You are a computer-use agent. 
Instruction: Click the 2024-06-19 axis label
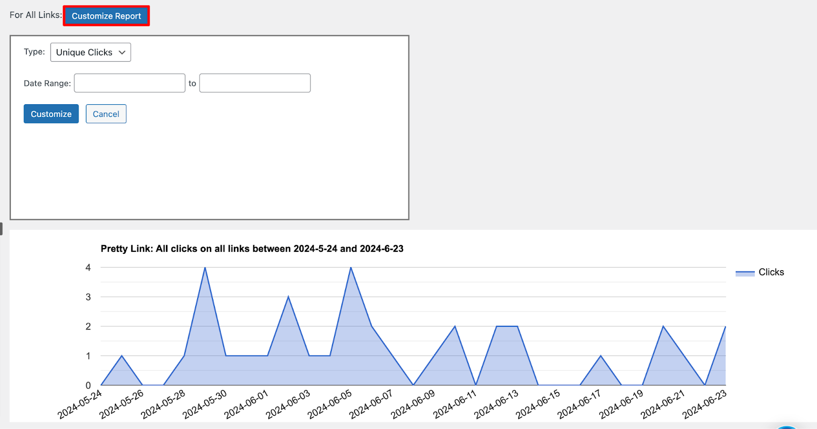point(621,404)
